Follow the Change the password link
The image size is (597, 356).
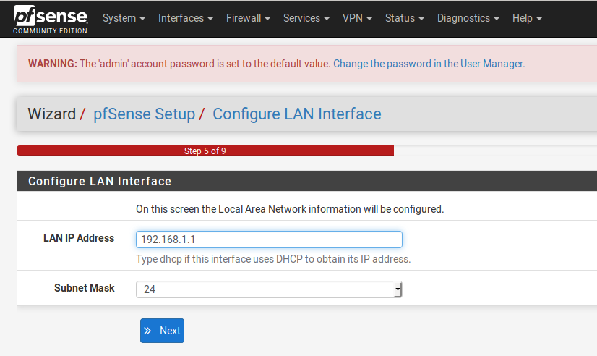(429, 64)
